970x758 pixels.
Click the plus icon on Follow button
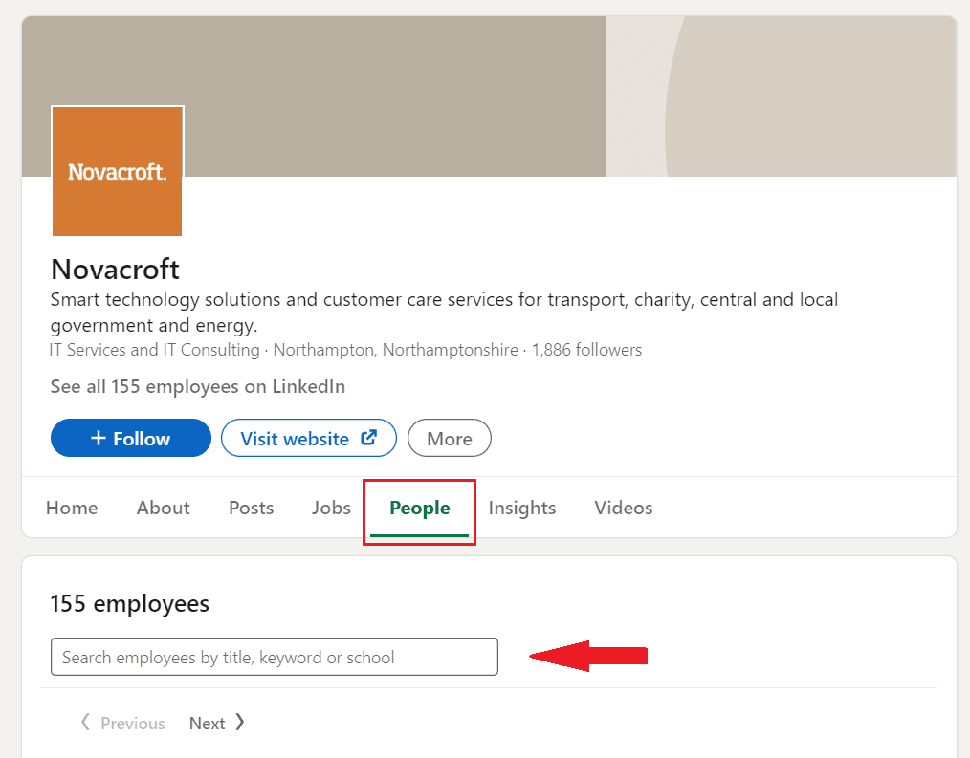99,438
